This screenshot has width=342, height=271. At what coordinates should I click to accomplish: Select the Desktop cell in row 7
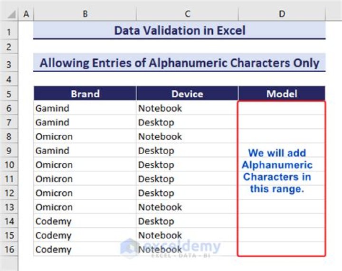pos(187,122)
